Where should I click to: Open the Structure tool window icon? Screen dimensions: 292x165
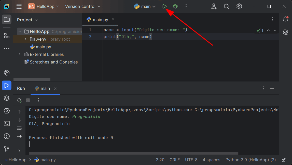pos(7,36)
